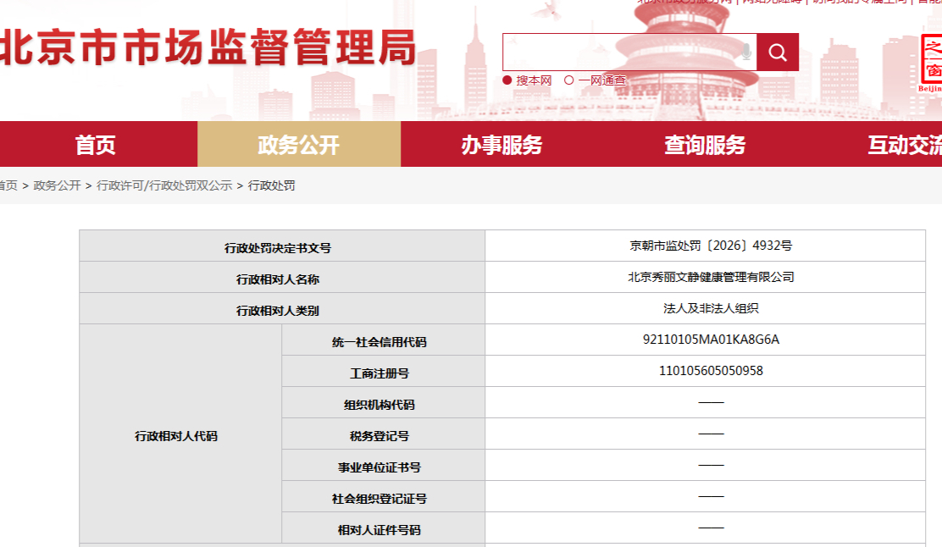Select credit code 92110105MA01KA8G6A
Image resolution: width=942 pixels, height=547 pixels.
[x=711, y=340]
